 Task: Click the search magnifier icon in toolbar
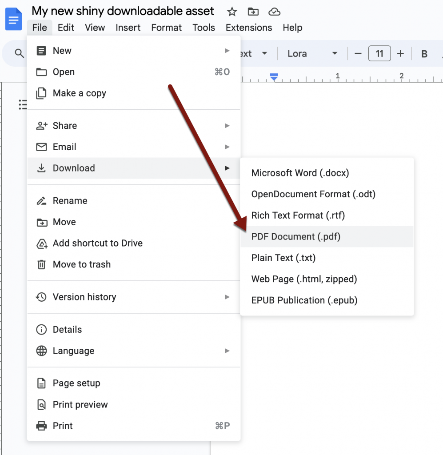click(x=19, y=53)
